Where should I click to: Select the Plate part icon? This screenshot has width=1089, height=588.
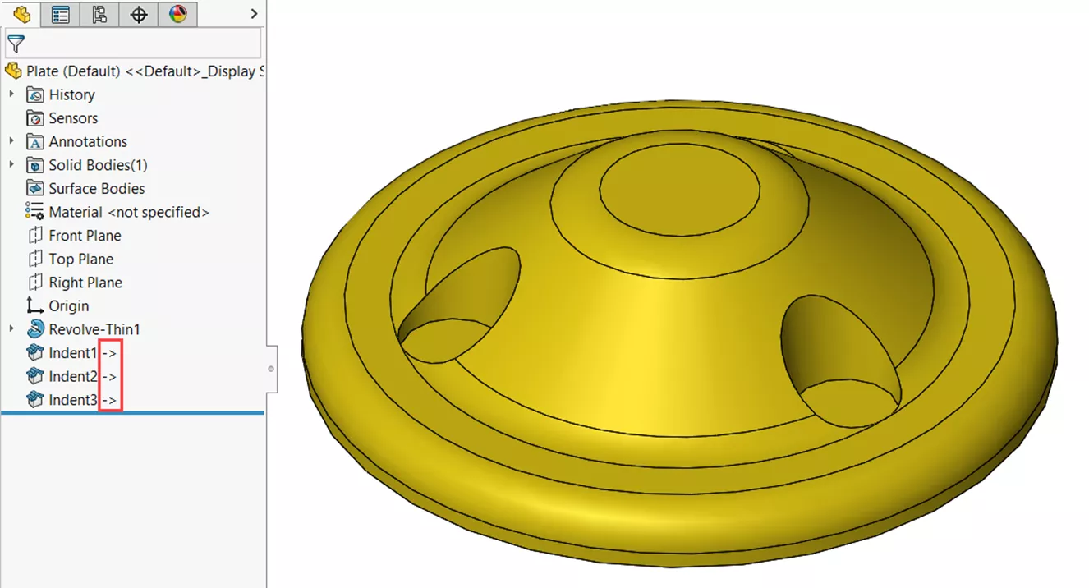click(x=13, y=71)
